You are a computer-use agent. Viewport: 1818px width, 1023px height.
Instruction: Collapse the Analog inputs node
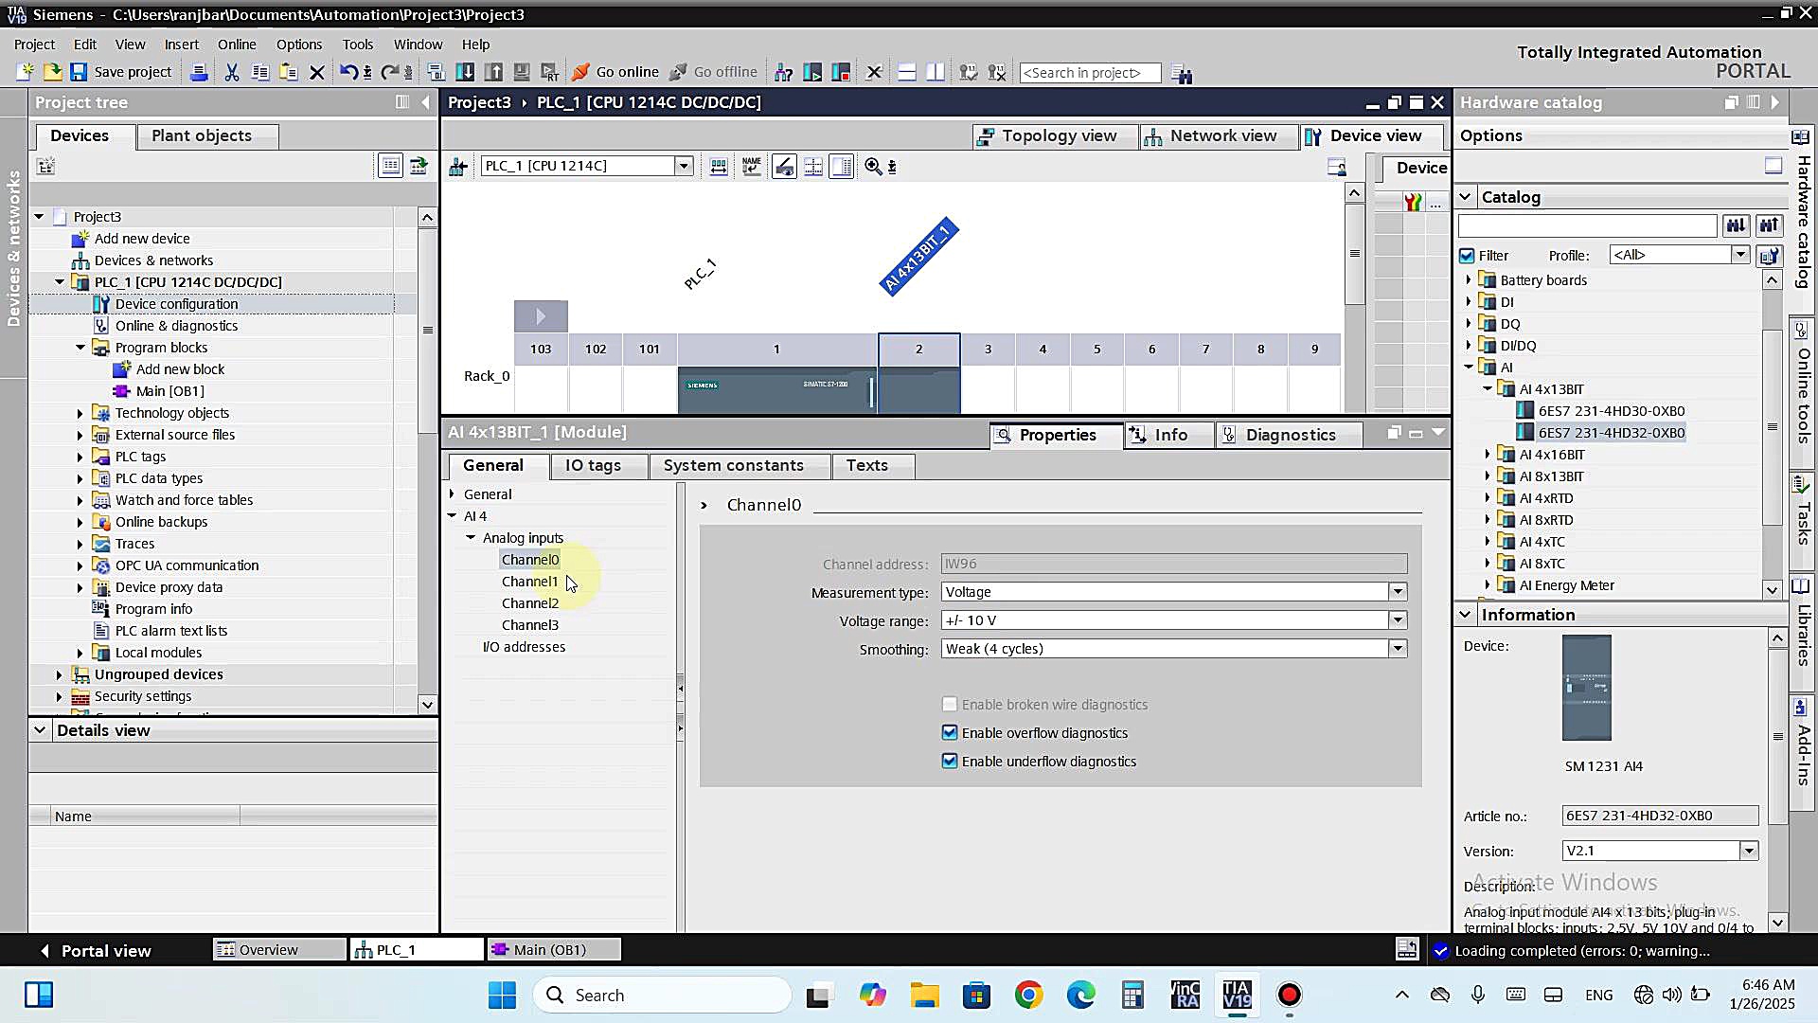point(471,538)
